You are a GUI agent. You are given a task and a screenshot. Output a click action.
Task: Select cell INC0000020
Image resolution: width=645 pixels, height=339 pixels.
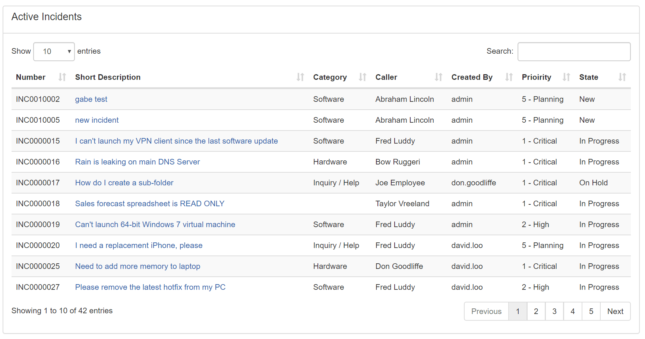(38, 245)
